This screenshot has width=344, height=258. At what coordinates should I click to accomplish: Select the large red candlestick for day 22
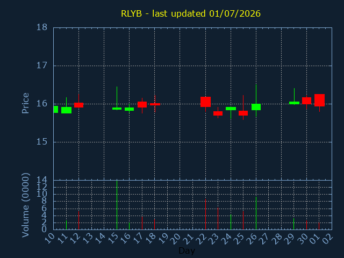tap(205, 102)
